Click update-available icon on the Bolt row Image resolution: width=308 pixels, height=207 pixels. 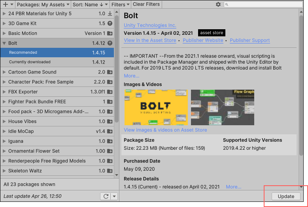pyautogui.click(x=110, y=43)
